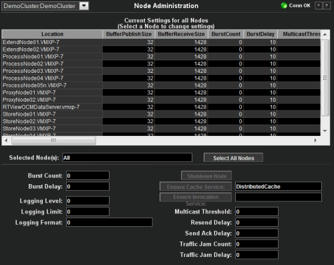This screenshot has height=265, width=334.
Task: Select the ProxyNode01.VMXP-7 row
Action: 161,92
